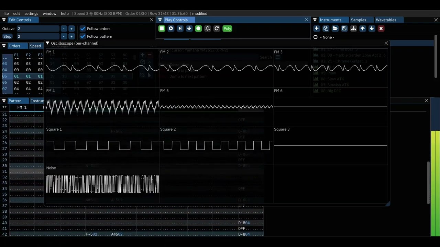Click the Step value field
This screenshot has width=440, height=247.
click(38, 36)
